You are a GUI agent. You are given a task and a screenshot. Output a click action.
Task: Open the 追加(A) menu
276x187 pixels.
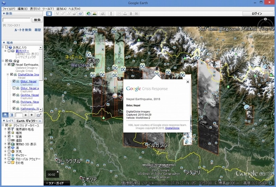pos(61,8)
